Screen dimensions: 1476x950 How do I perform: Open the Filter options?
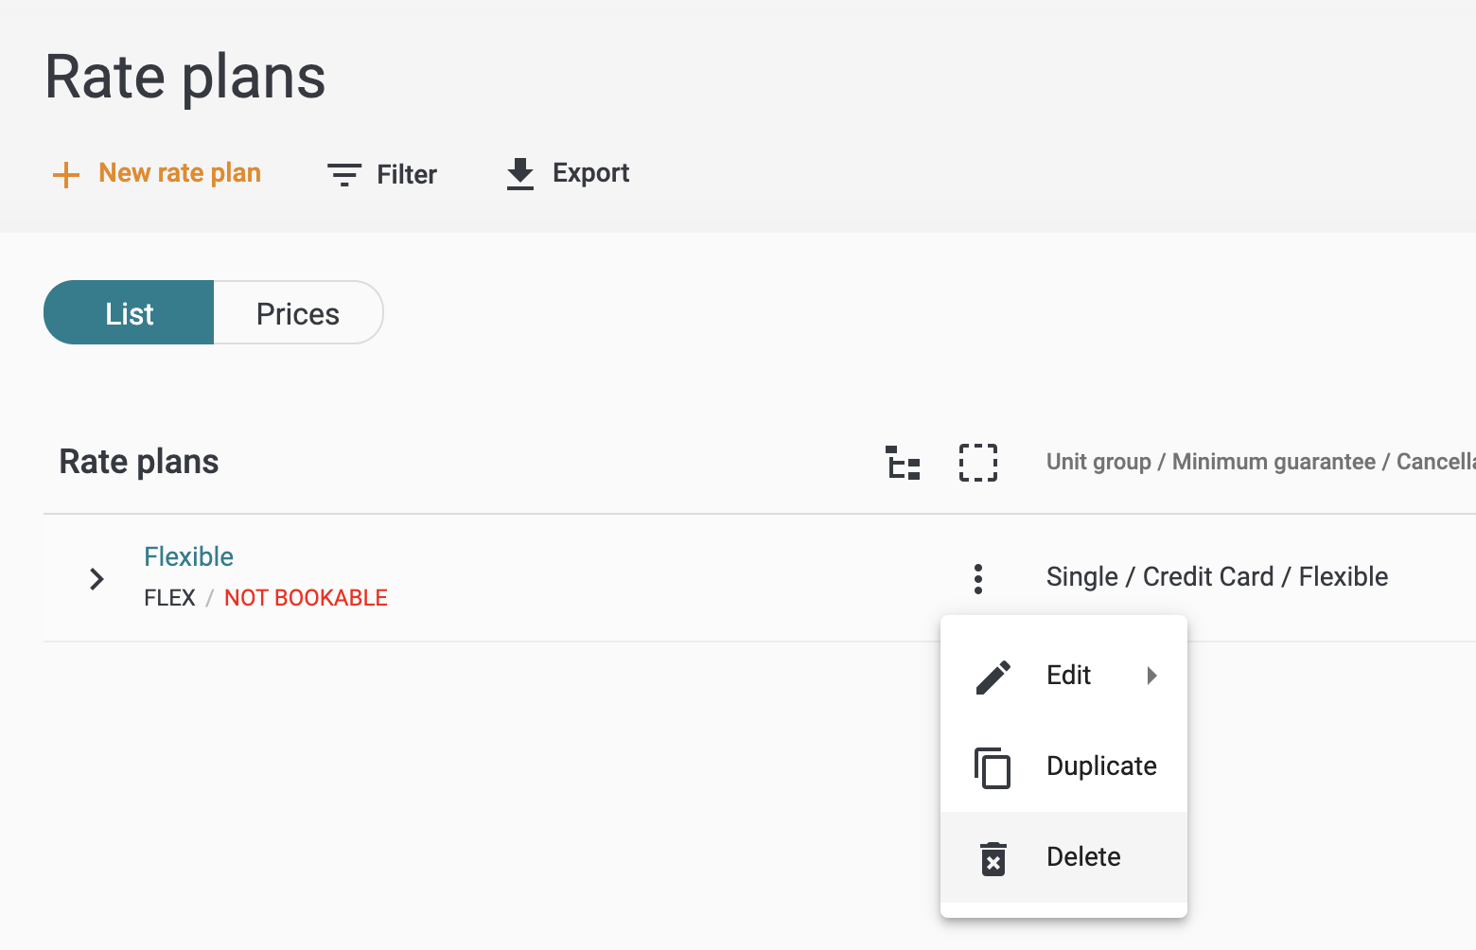point(382,175)
